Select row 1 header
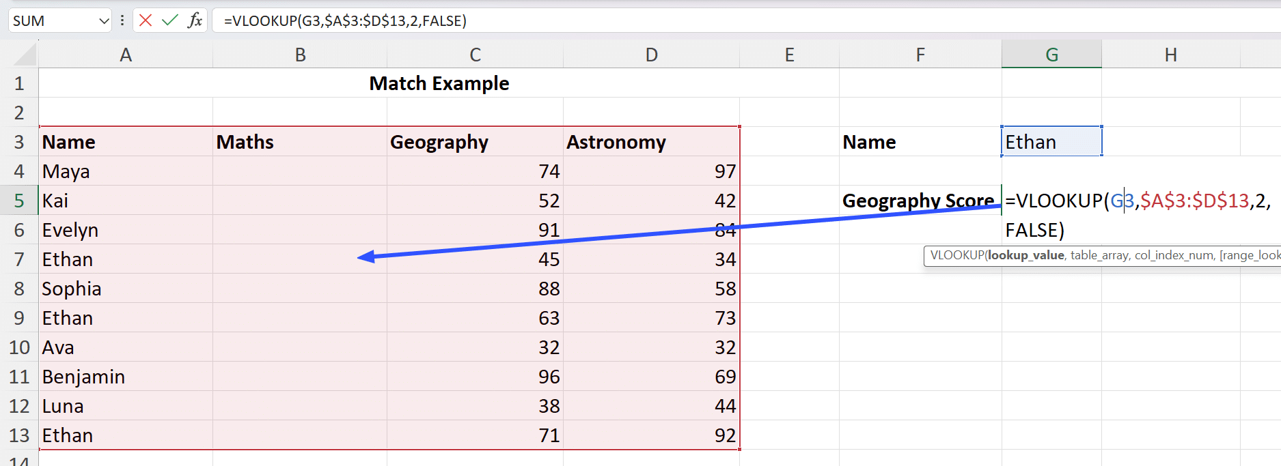Image resolution: width=1281 pixels, height=466 pixels. pyautogui.click(x=19, y=83)
